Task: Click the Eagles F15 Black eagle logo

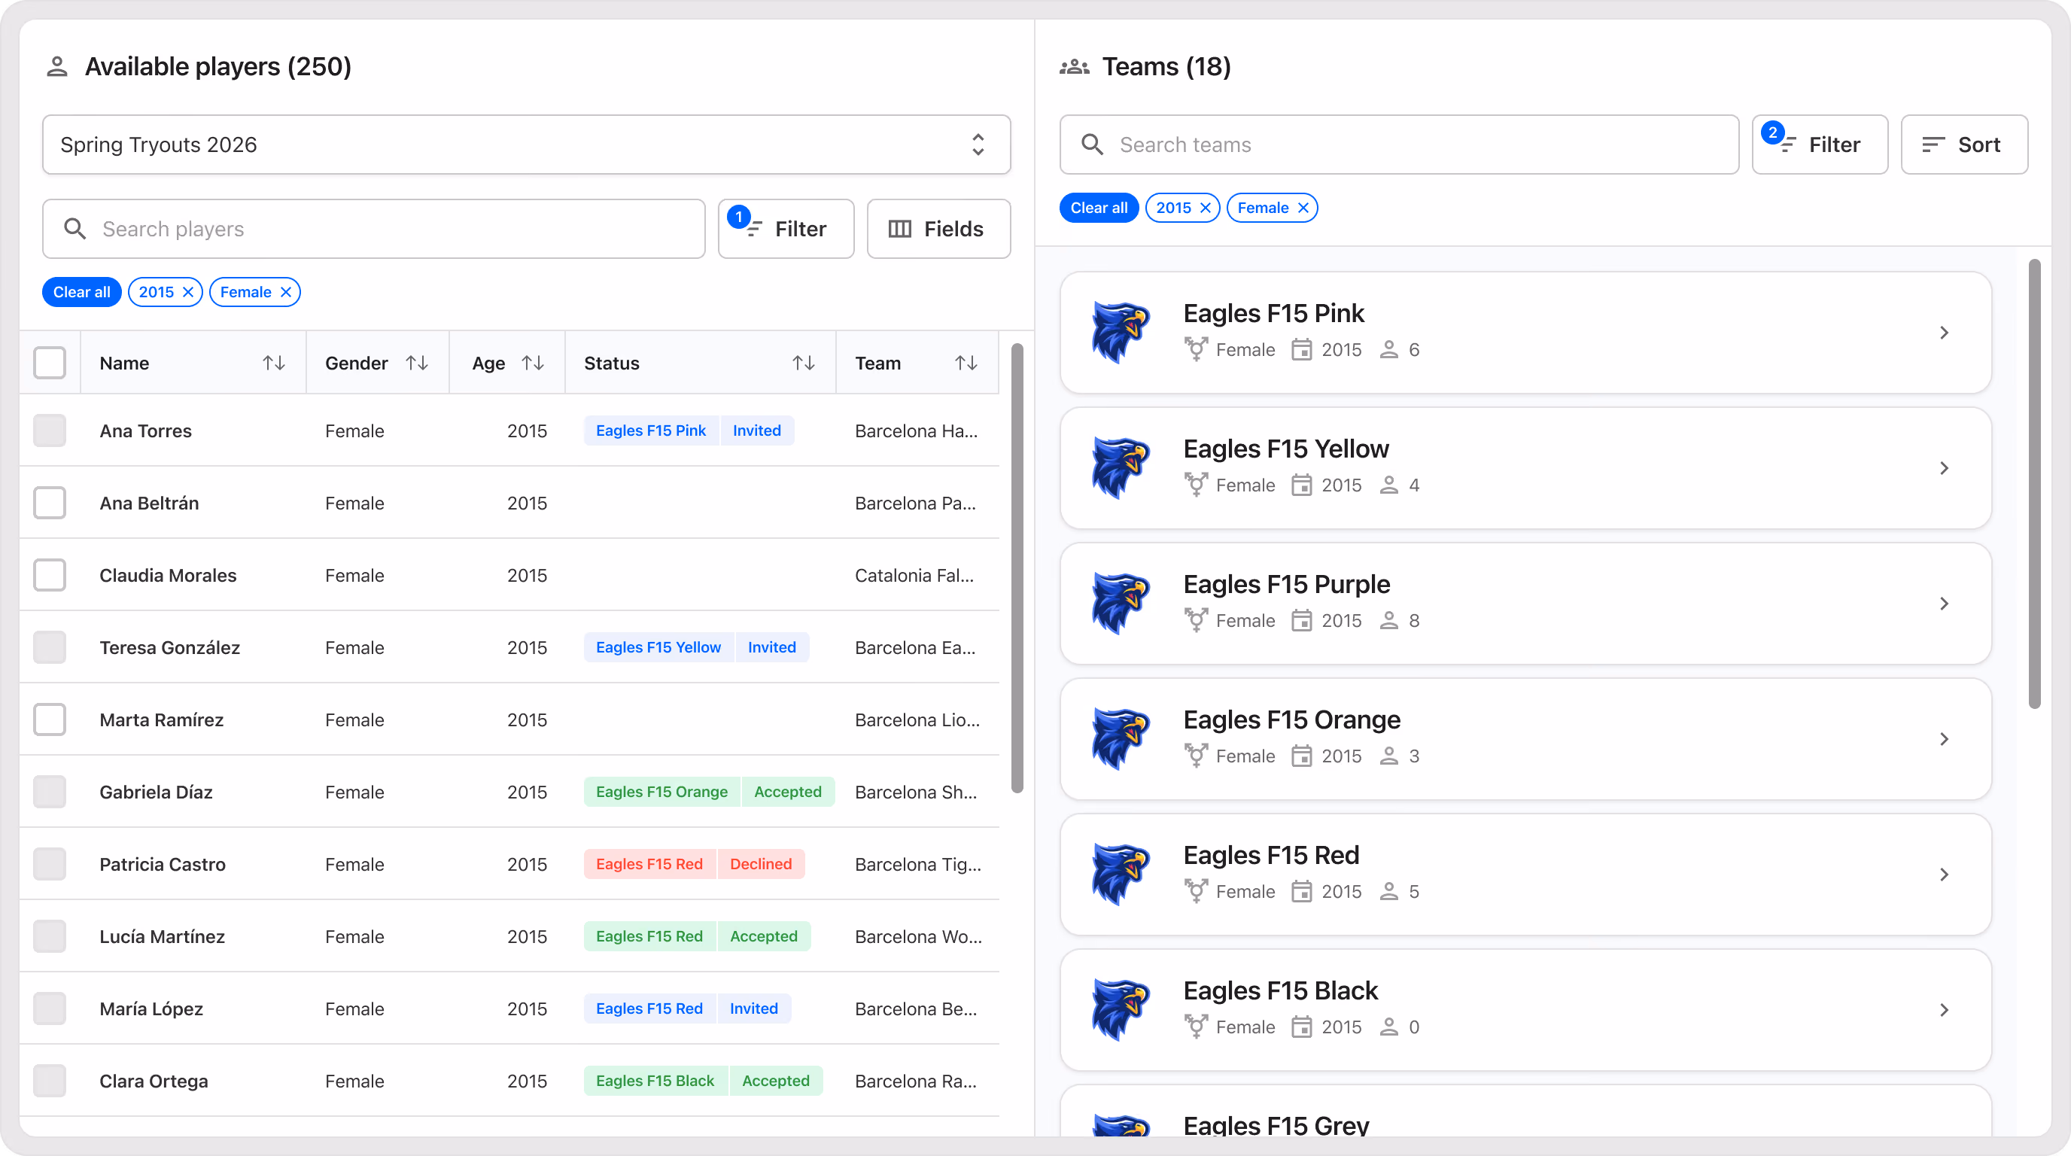Action: click(x=1121, y=1010)
